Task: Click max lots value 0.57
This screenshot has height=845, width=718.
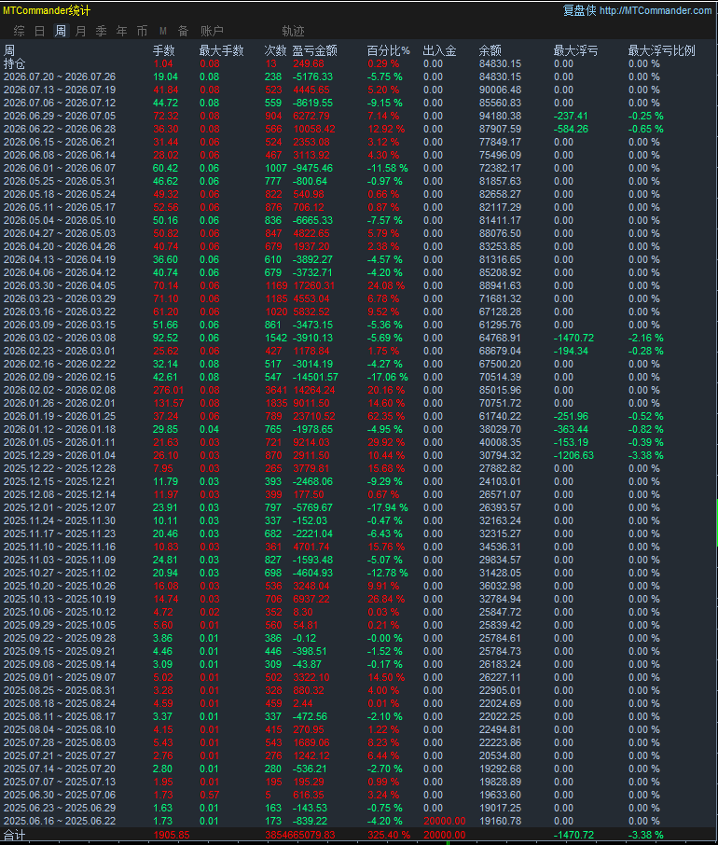Action: coord(210,795)
